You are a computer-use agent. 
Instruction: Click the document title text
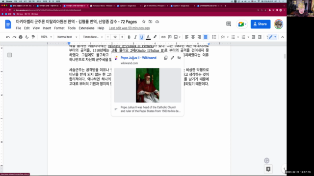pos(77,22)
